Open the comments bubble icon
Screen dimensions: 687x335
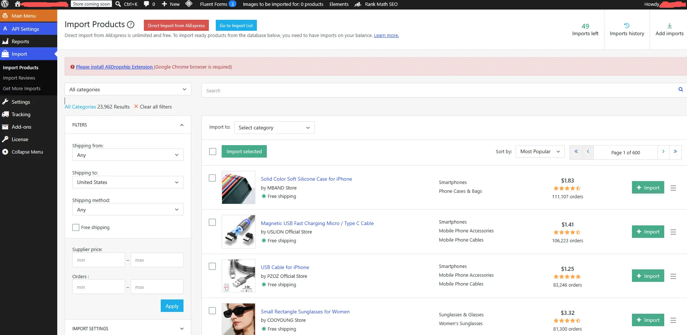point(146,4)
